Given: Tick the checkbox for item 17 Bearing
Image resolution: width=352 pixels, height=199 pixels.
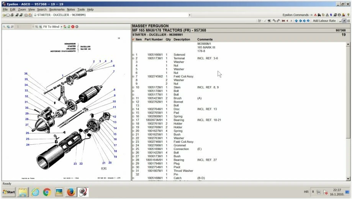Looking at the screenshot, I should coord(133,120).
